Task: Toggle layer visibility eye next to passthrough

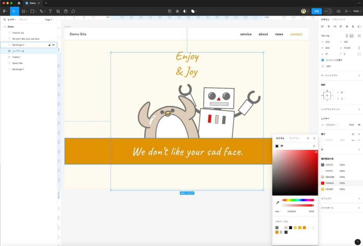Action: tap(359, 125)
